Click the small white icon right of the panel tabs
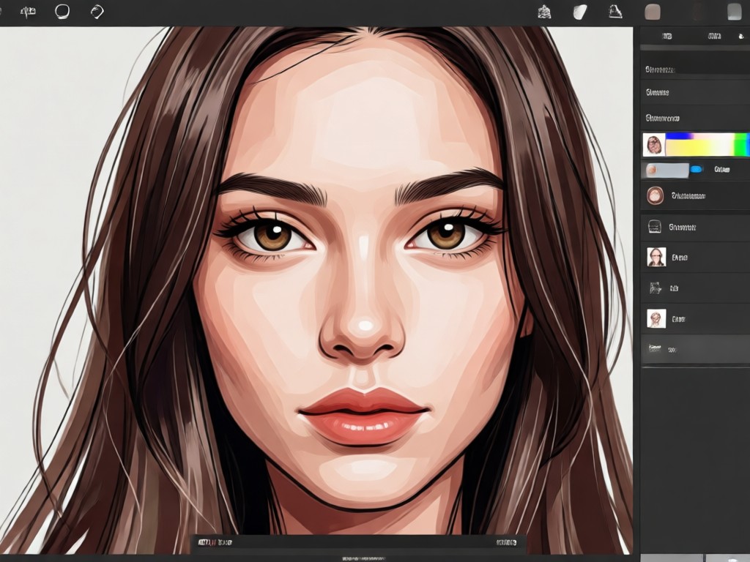The width and height of the screenshot is (750, 562). (x=741, y=37)
